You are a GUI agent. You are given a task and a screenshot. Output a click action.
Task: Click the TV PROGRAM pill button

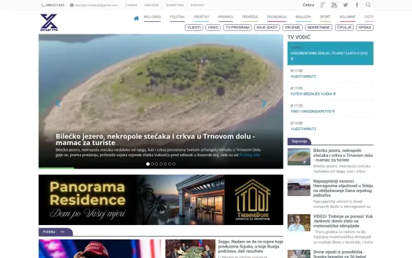[x=238, y=28]
